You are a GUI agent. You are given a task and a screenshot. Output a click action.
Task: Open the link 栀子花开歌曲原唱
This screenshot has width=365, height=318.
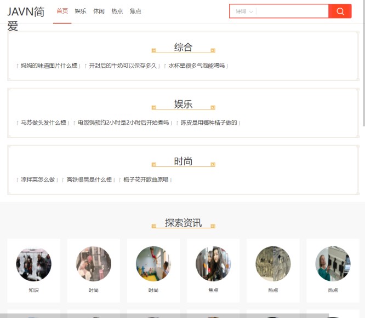(146, 180)
